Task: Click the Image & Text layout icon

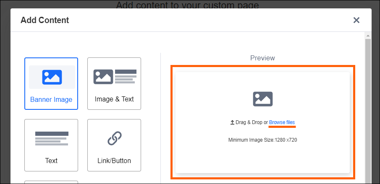Action: click(x=114, y=76)
